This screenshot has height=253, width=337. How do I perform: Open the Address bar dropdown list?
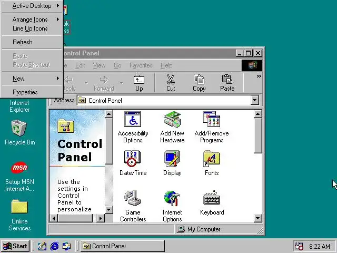click(255, 100)
